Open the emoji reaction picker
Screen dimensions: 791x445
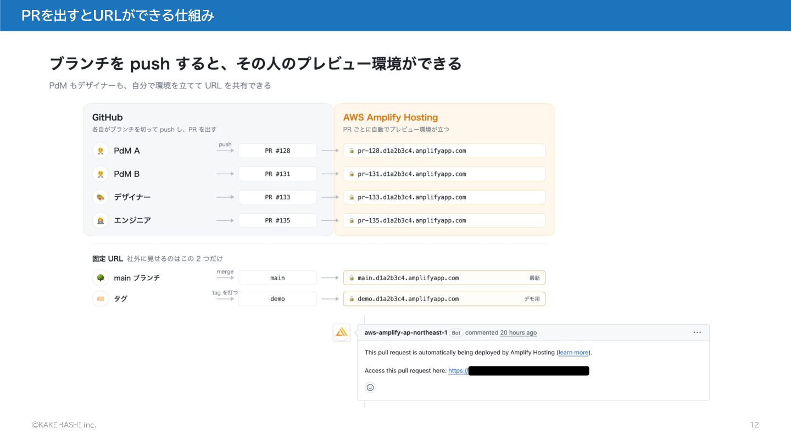(370, 387)
